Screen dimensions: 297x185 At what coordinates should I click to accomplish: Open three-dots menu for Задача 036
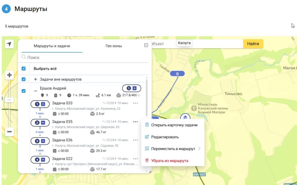click(x=135, y=140)
